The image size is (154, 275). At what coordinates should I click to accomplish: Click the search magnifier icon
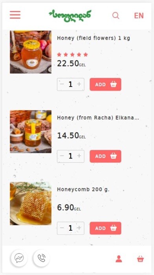(x=115, y=16)
